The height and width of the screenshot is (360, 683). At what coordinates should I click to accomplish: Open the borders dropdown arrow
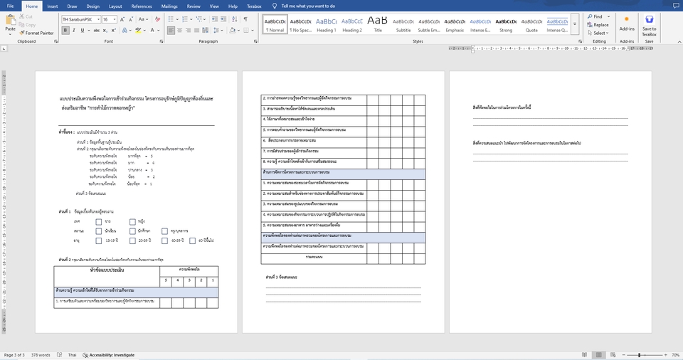(x=253, y=30)
